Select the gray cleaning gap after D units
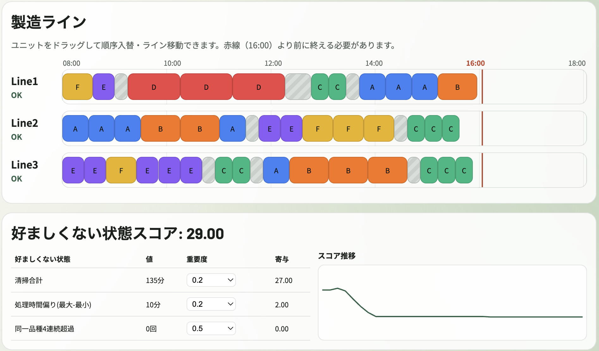 [x=298, y=87]
